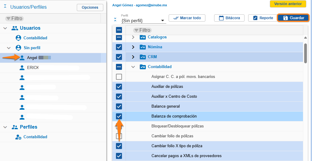
Task: Save changes with the Guardar button
Action: click(293, 18)
